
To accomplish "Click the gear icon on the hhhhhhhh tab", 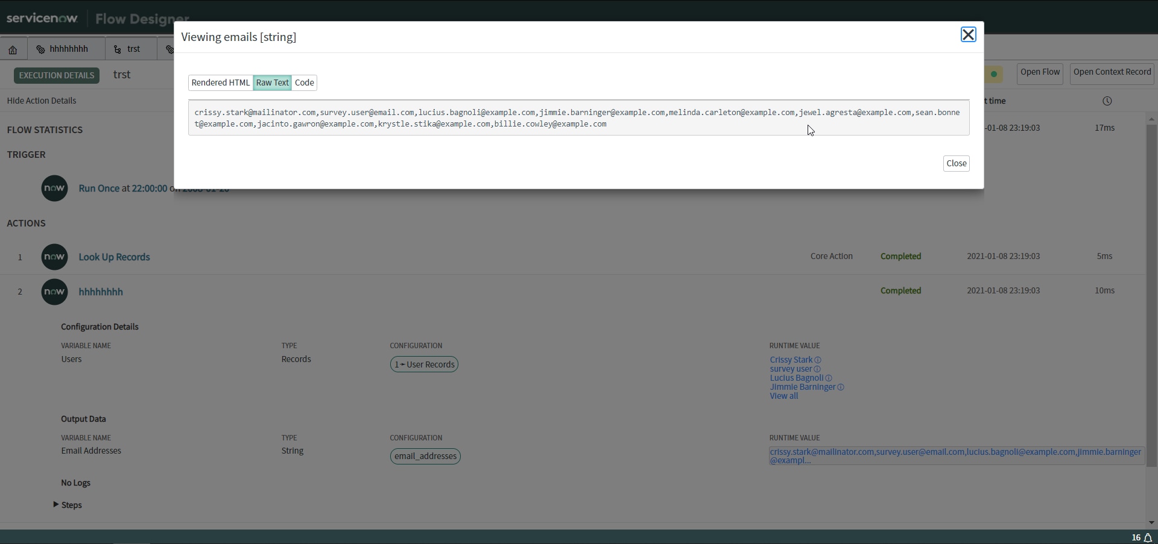I will pyautogui.click(x=40, y=49).
